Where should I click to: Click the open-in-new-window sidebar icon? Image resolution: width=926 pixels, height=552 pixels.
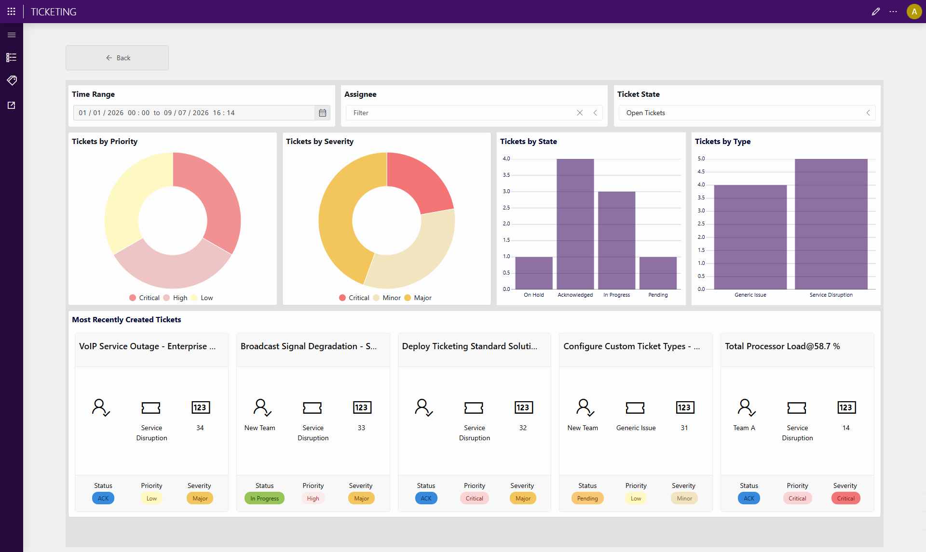(x=12, y=105)
